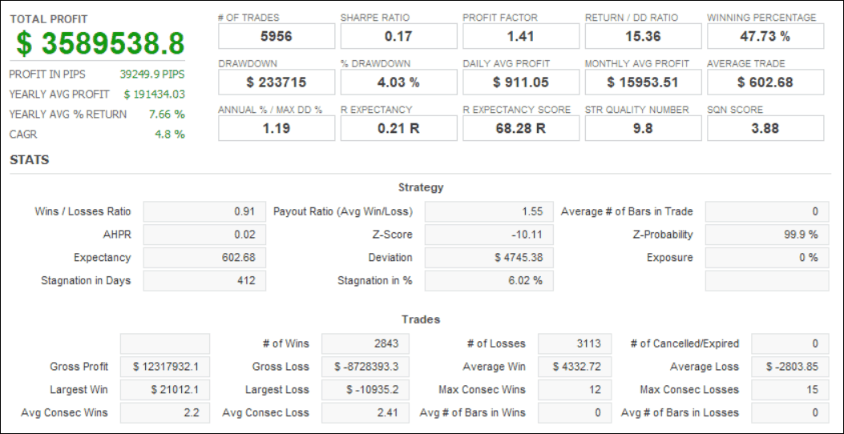Select the Gross Profit value field
Viewport: 844px width, 434px height.
(x=164, y=367)
